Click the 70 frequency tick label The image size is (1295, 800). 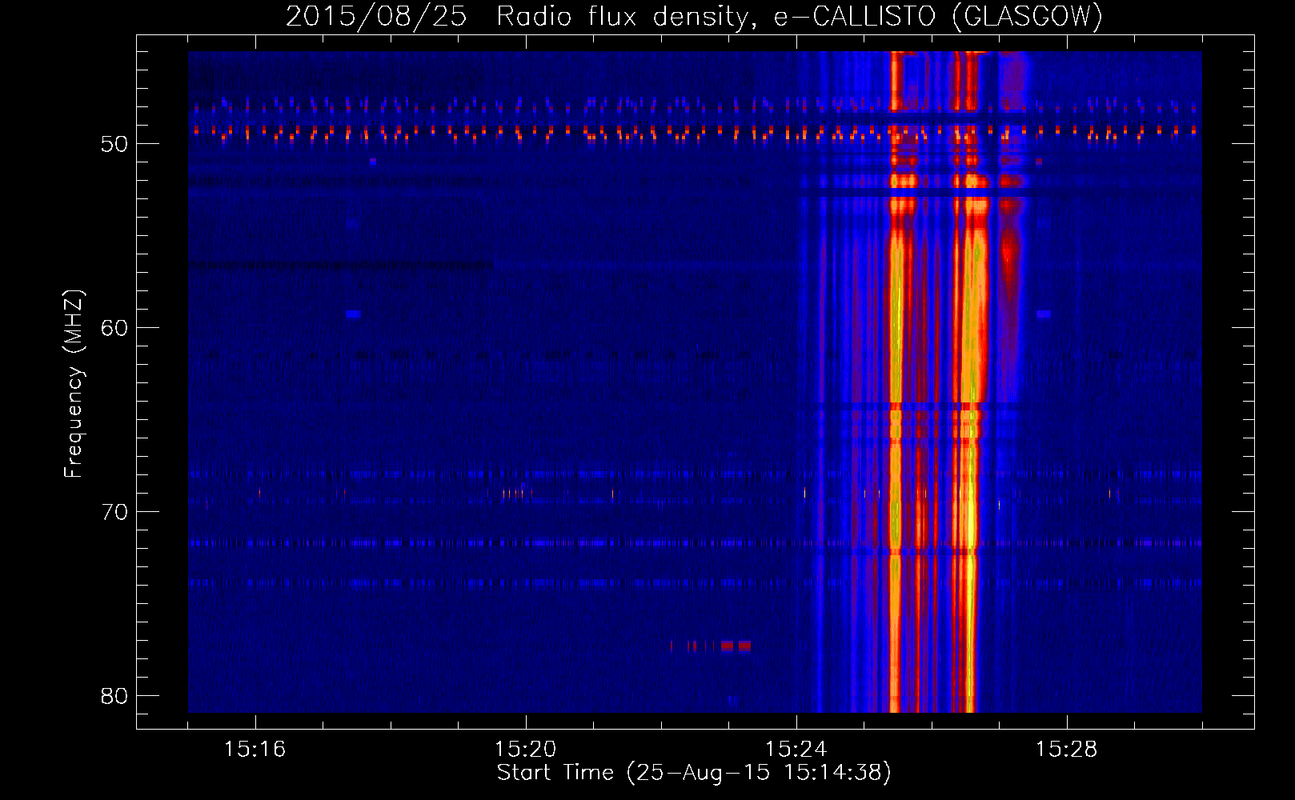coord(114,512)
